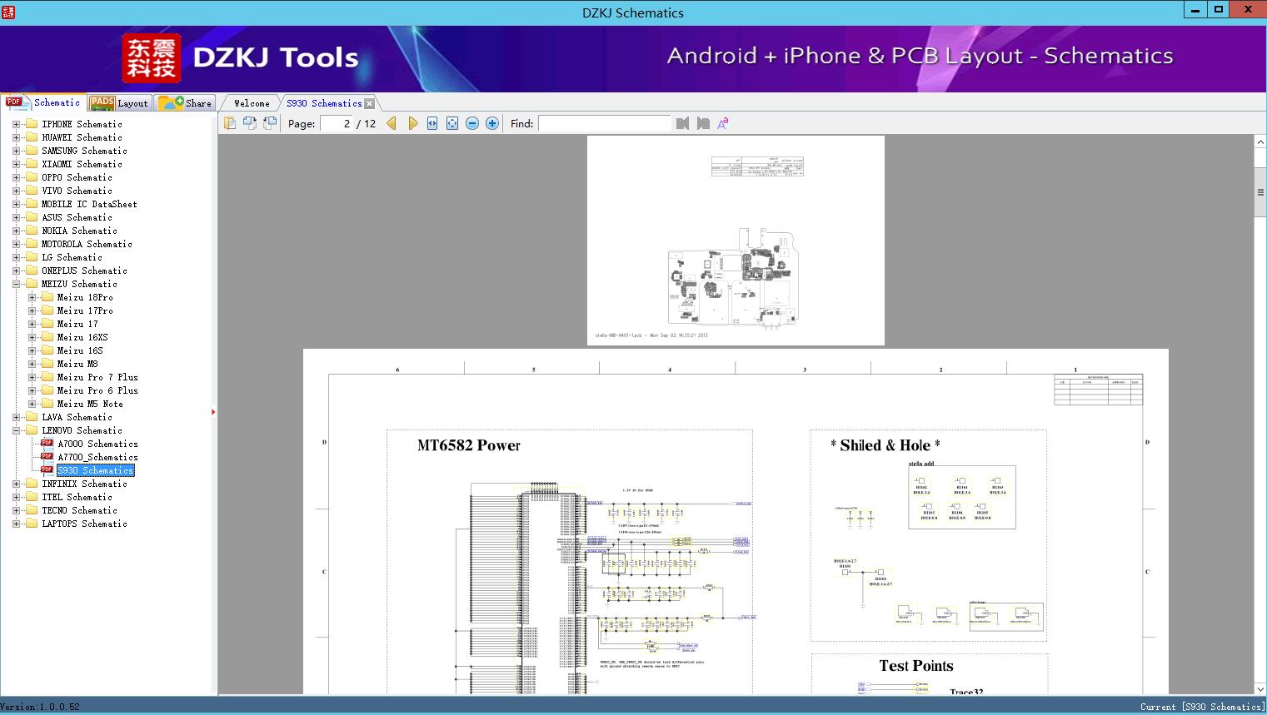
Task: Expand the OPPO Schematic folder
Action: click(16, 177)
